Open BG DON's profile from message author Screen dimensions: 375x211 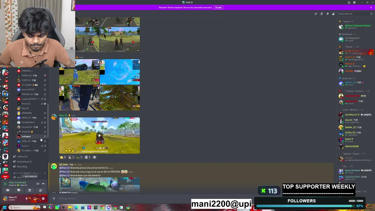point(63,165)
